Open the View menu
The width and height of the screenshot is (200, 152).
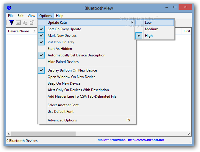[x=31, y=16]
